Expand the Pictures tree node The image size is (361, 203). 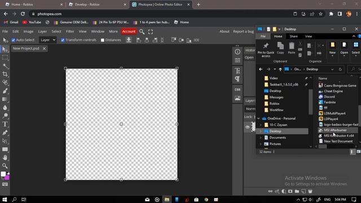coord(261,144)
